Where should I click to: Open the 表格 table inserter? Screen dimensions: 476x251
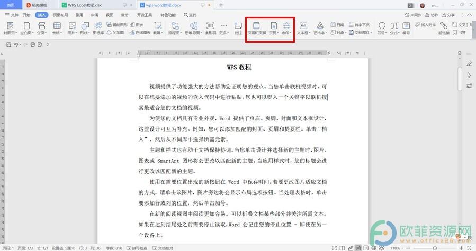57,28
